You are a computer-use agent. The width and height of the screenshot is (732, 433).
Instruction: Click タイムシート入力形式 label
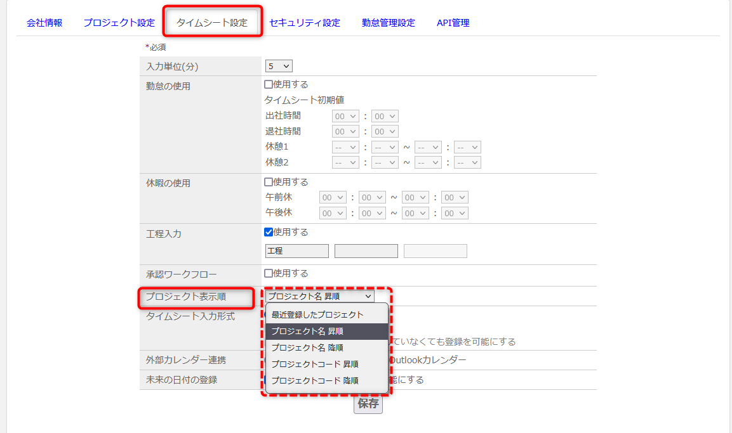190,316
